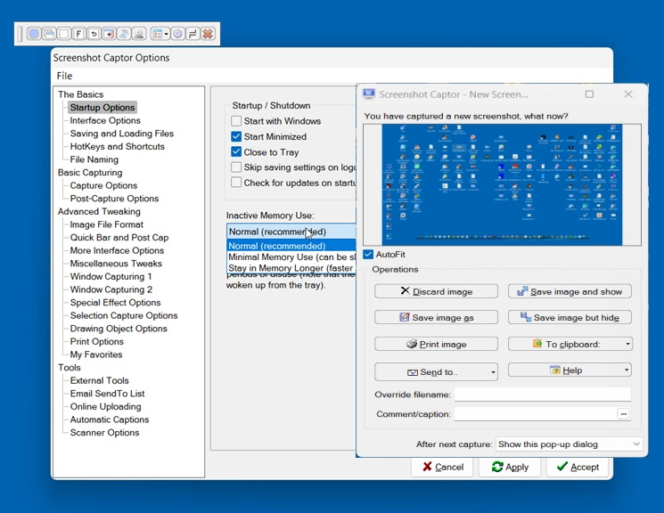Screen dimensions: 664x513
Task: Enable Start with Windows checkbox
Action: (236, 121)
